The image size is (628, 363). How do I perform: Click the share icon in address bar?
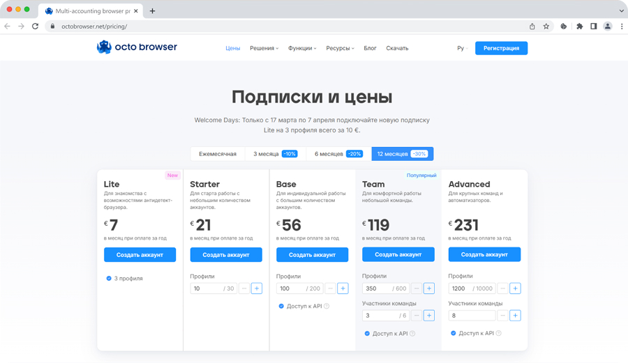point(532,26)
